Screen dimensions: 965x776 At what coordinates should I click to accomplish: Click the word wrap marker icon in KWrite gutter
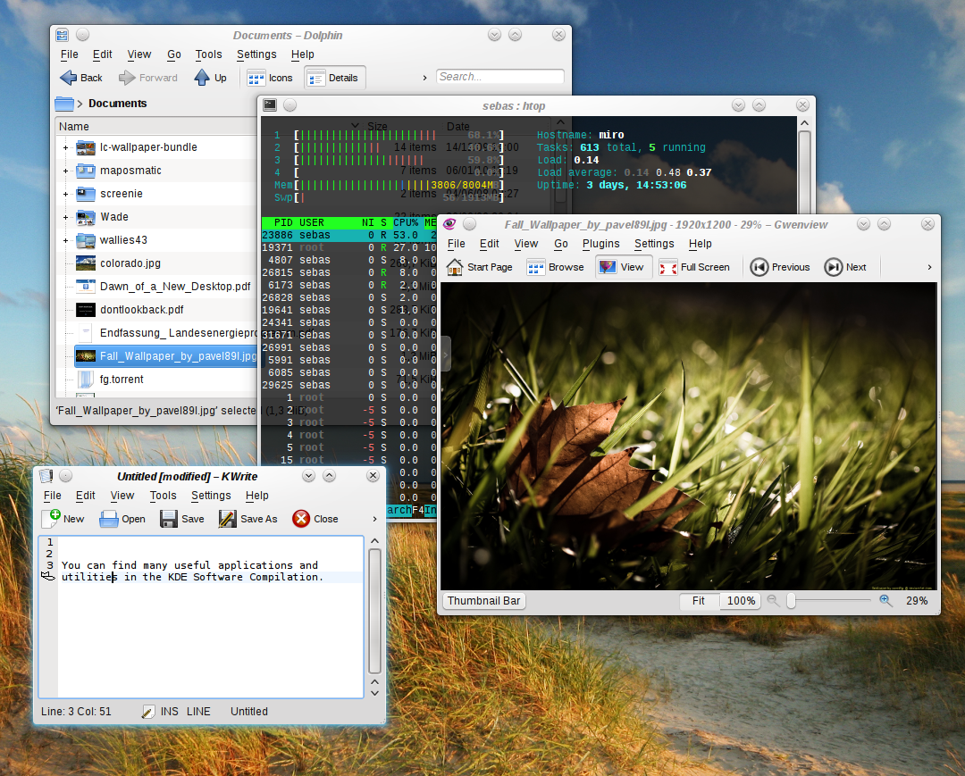[48, 576]
